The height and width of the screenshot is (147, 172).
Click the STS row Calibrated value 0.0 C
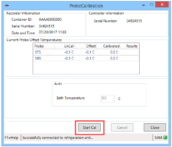pos(114,52)
